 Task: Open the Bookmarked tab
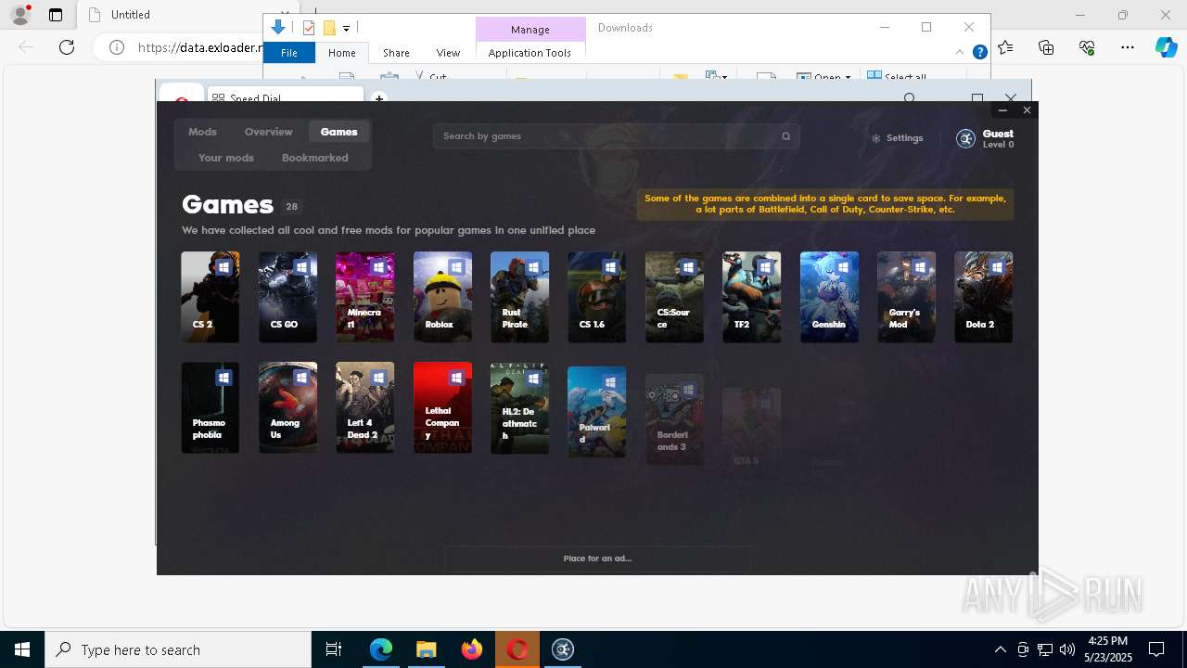[315, 158]
